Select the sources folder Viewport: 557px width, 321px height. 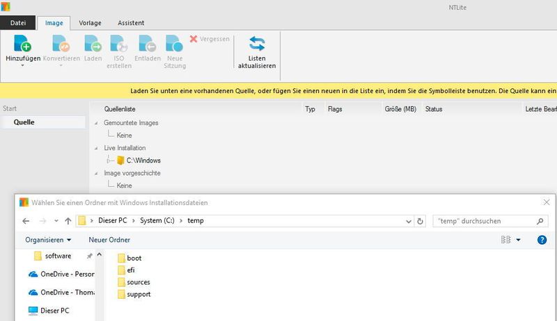134,282
